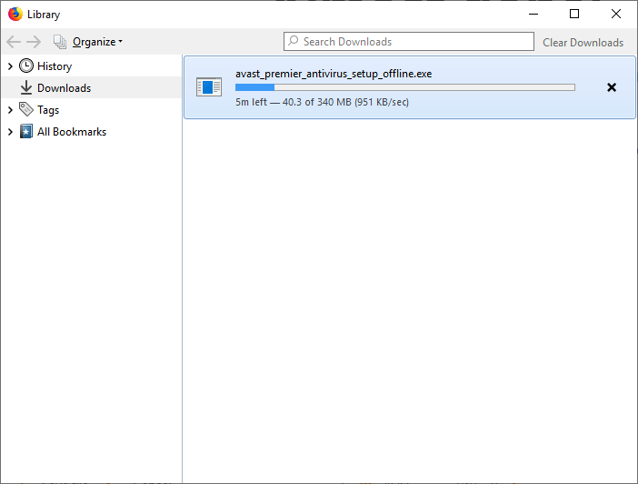This screenshot has height=484, width=638.
Task: Select History in the sidebar
Action: (x=55, y=66)
